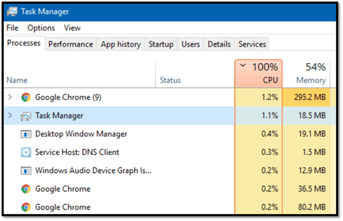Toggle the CPU column sort arrow
This screenshot has width=343, height=221.
coord(243,65)
